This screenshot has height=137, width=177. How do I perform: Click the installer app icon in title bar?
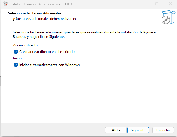(x=5, y=4)
